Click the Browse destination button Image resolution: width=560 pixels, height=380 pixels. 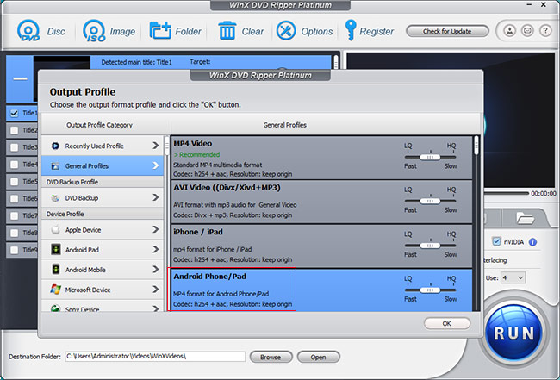pos(271,357)
